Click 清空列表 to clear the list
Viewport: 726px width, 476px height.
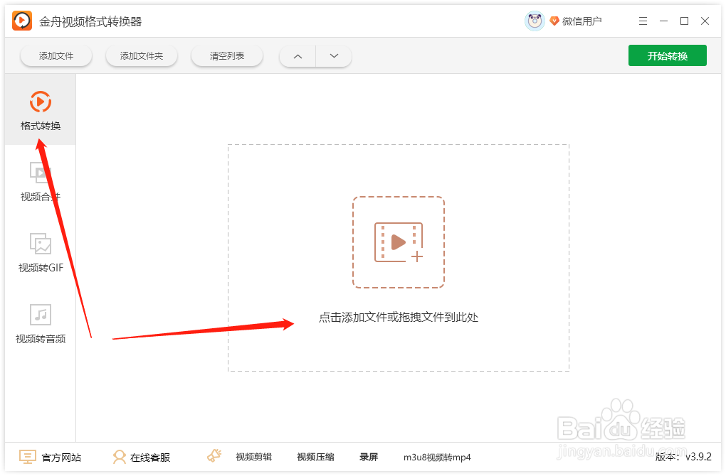(x=226, y=55)
